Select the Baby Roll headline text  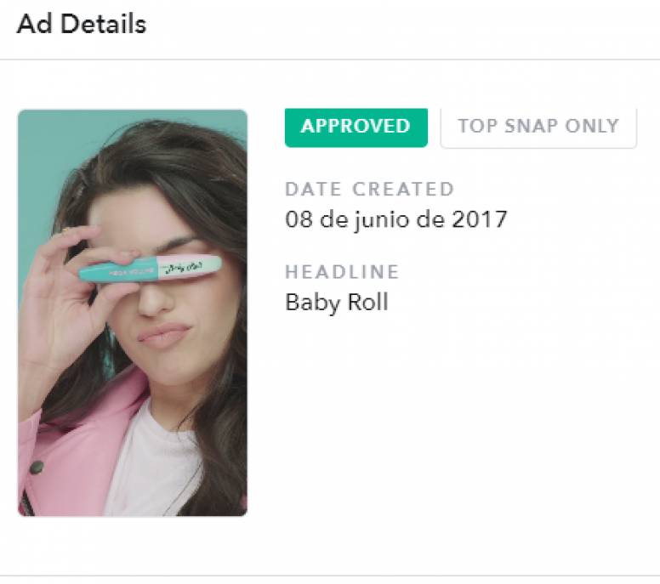[336, 302]
